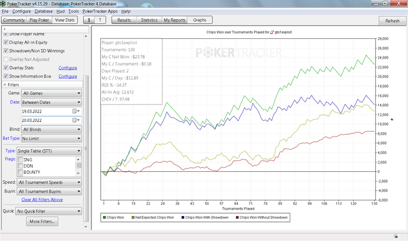The image size is (408, 241).
Task: Click Configure link next to Overlay Stats
Action: tap(68, 67)
